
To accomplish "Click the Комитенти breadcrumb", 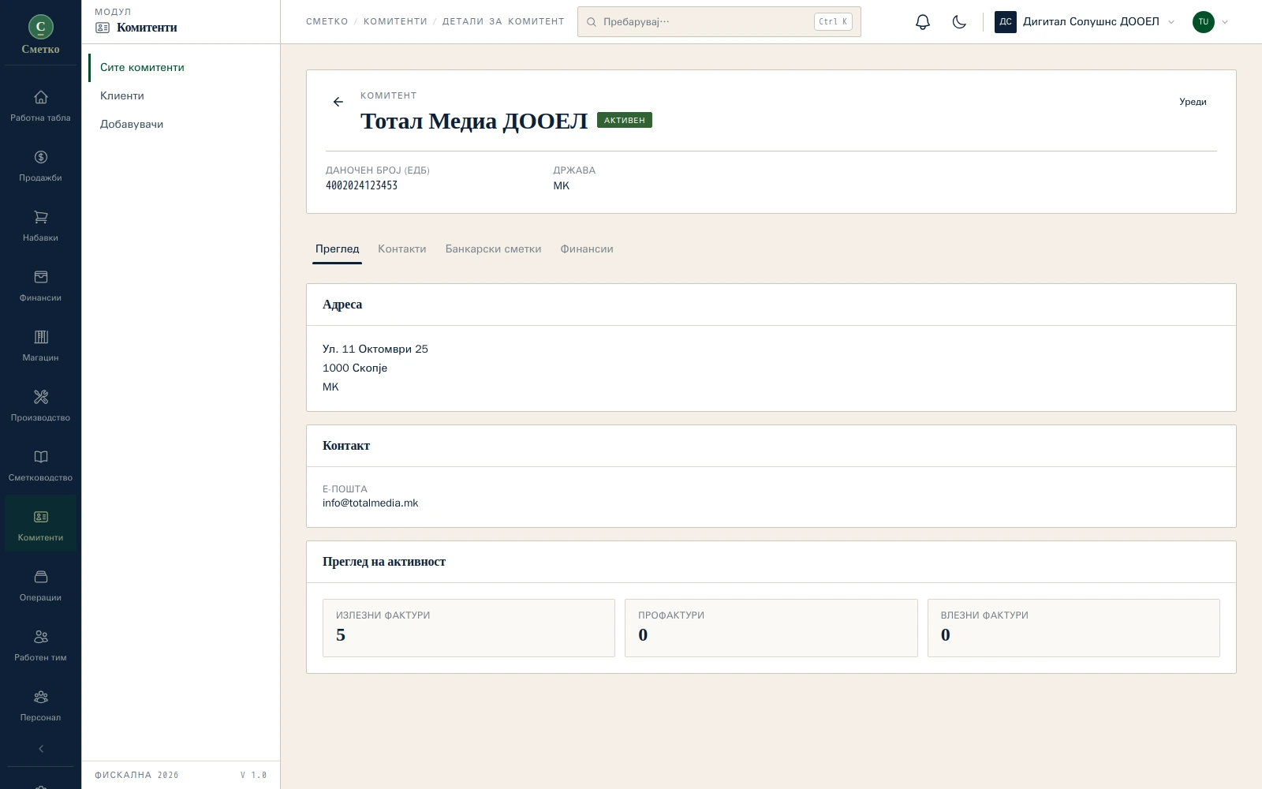I will point(395,22).
